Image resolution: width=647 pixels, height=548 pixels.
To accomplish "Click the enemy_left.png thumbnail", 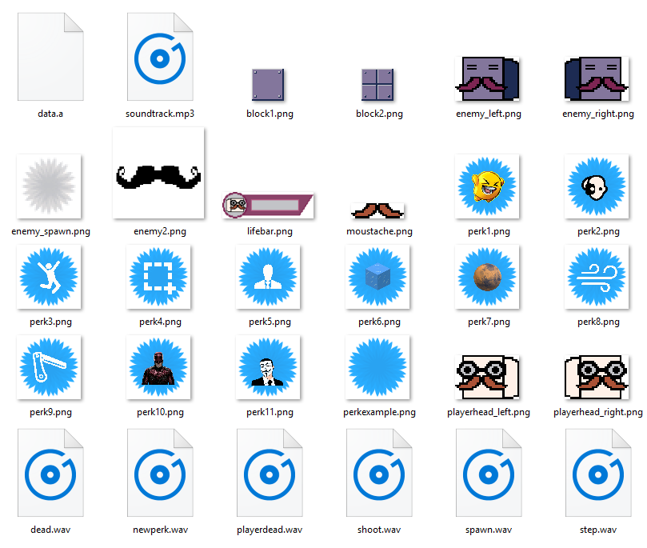I will (x=487, y=79).
